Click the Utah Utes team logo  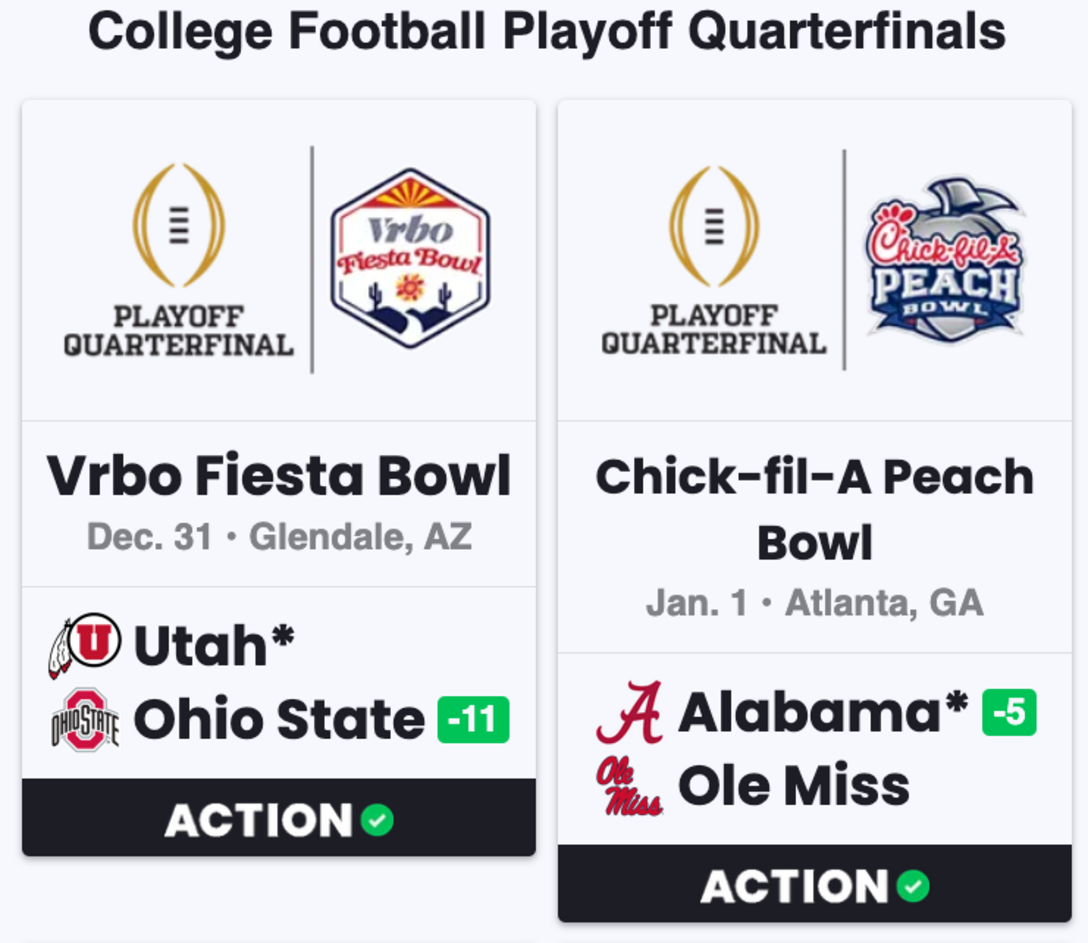(x=85, y=646)
